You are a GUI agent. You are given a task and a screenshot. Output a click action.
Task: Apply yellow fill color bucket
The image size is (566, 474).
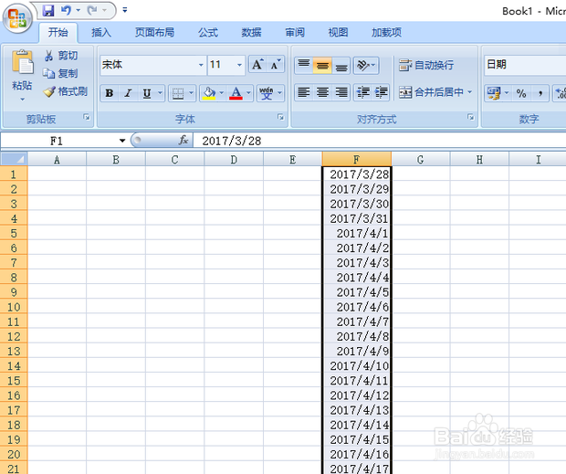(x=209, y=93)
